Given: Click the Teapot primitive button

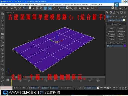Looking at the screenshot, I should (x=111, y=39).
